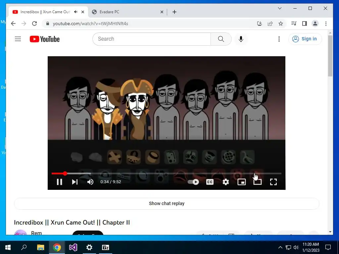Close the Evadare PC tab
The width and height of the screenshot is (339, 254).
(x=162, y=12)
